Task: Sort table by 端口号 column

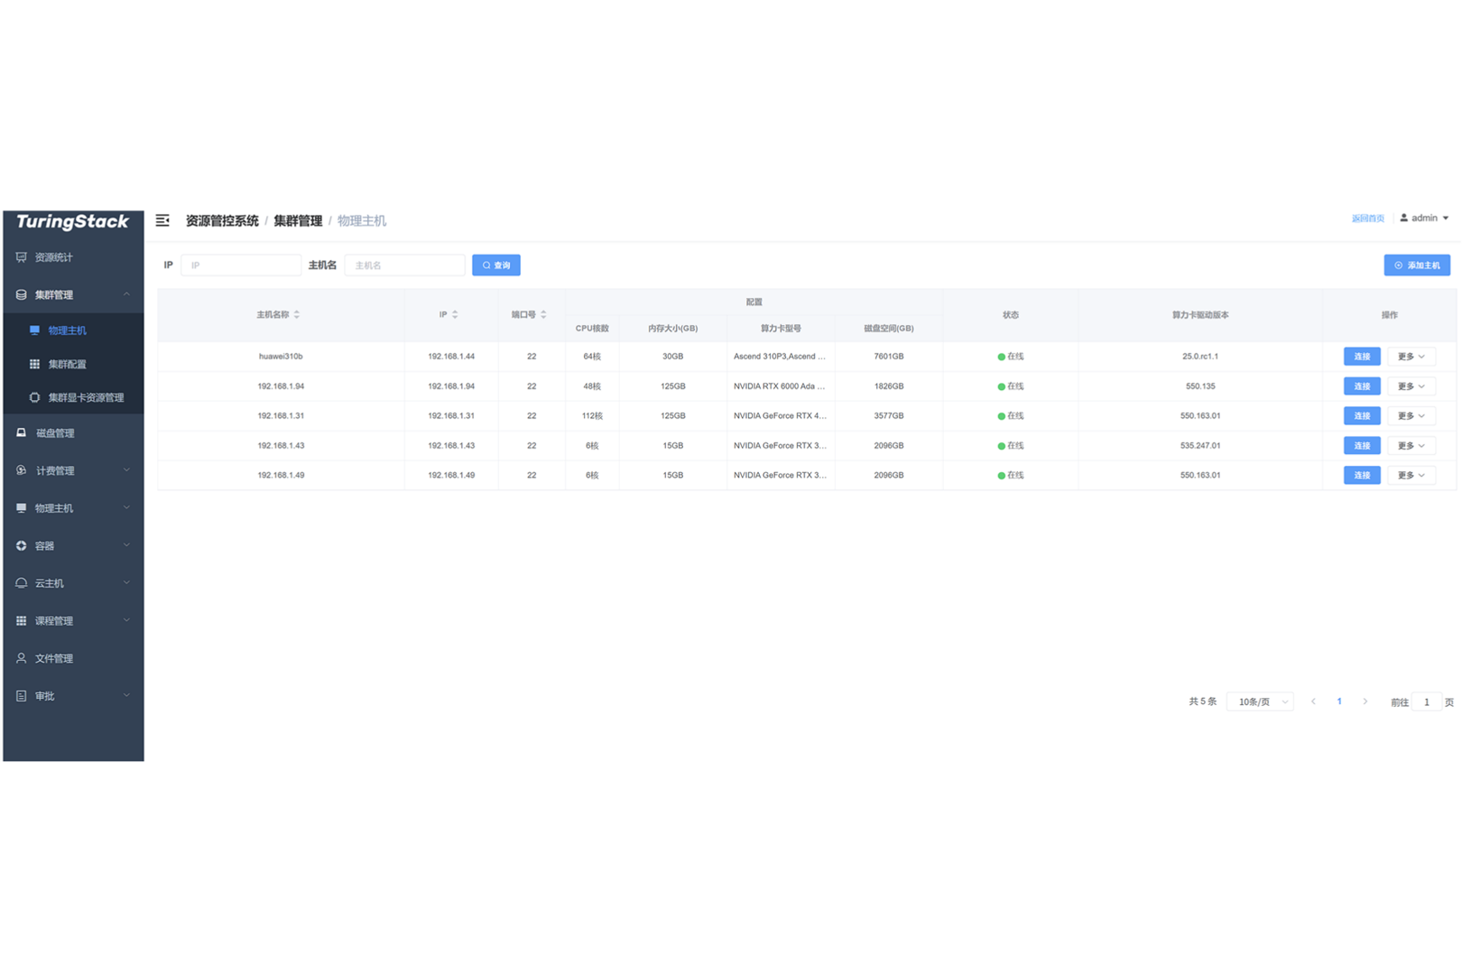Action: (x=529, y=315)
